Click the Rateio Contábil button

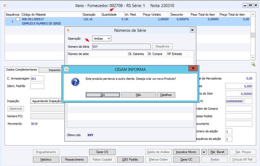[102, 160]
